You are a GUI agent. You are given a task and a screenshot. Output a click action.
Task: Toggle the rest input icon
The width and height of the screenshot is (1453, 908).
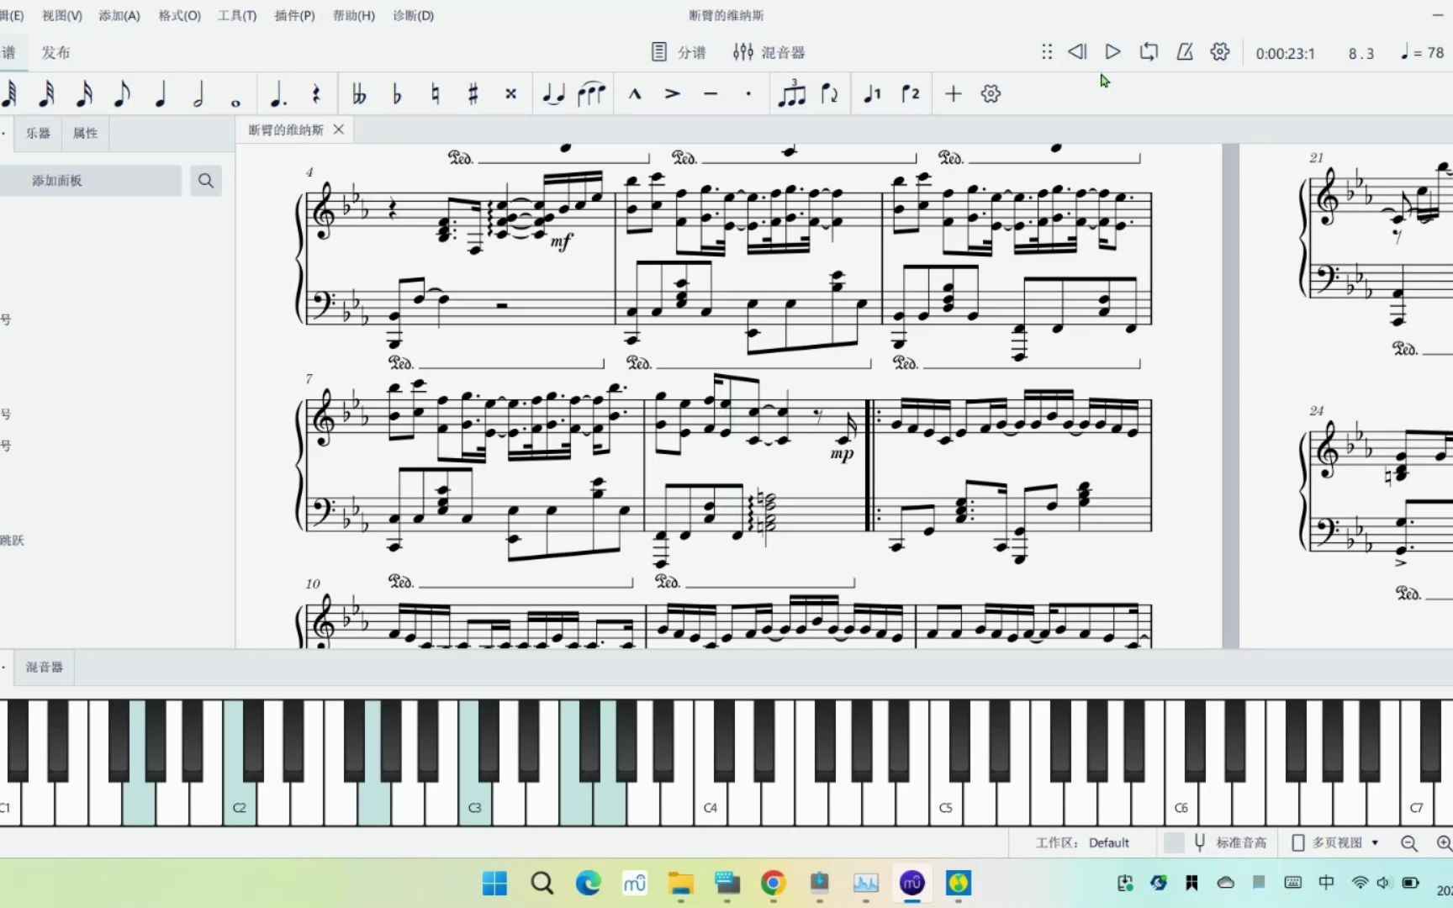click(316, 93)
